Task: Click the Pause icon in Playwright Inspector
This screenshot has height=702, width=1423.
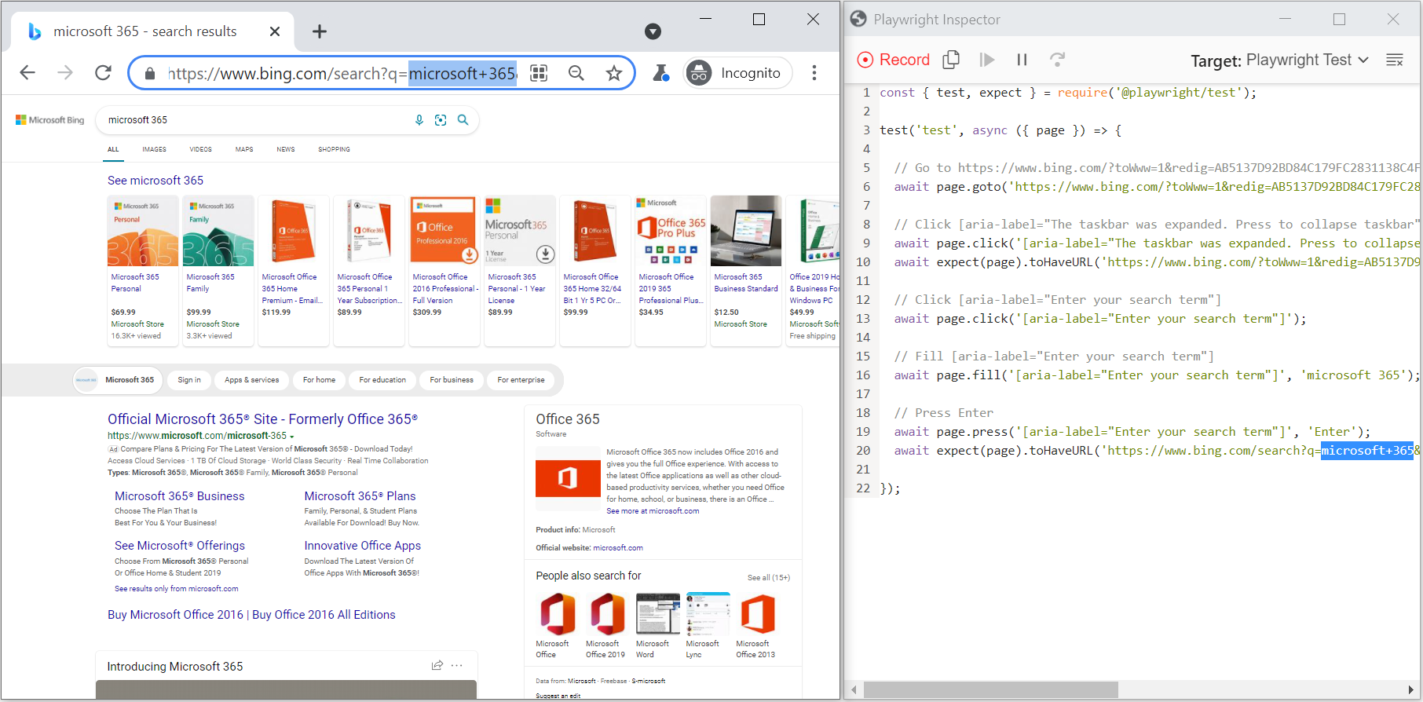Action: coord(1022,60)
